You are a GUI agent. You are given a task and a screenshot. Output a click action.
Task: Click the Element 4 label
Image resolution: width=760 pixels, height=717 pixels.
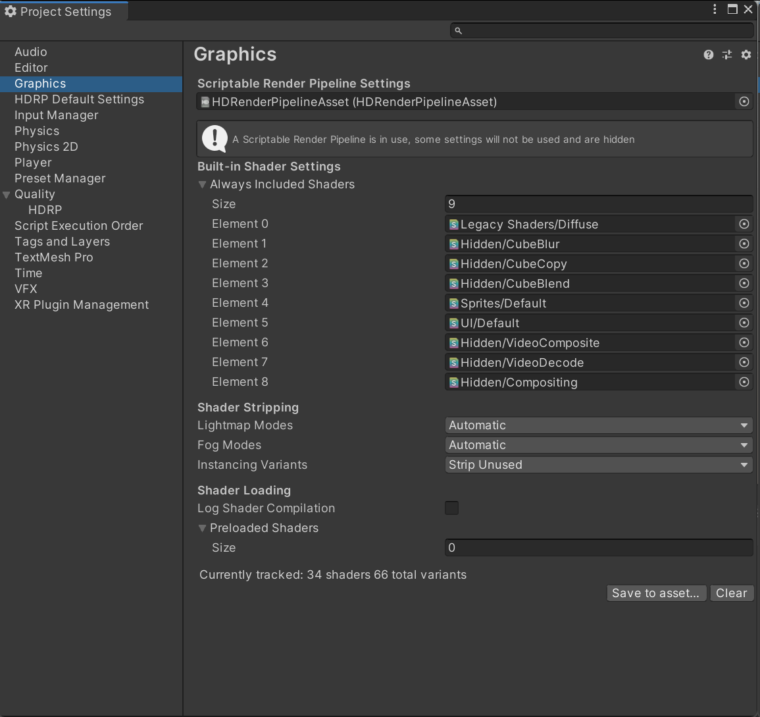coord(240,304)
